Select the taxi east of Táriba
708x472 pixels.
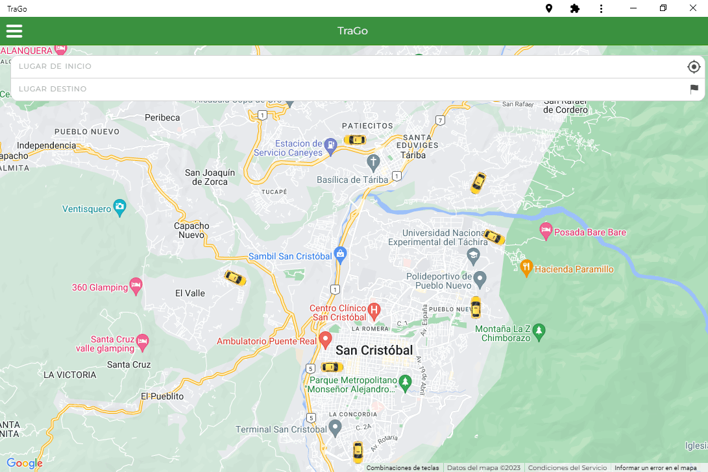pyautogui.click(x=478, y=183)
